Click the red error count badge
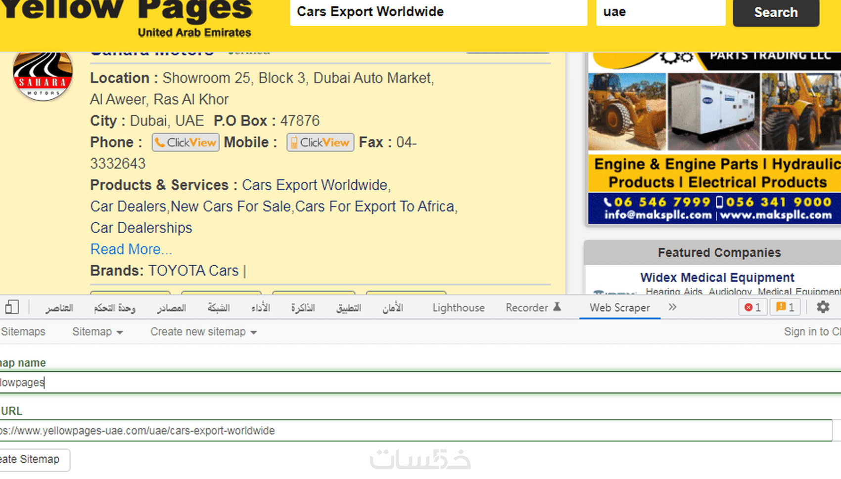Image resolution: width=841 pixels, height=479 pixels. coord(752,307)
